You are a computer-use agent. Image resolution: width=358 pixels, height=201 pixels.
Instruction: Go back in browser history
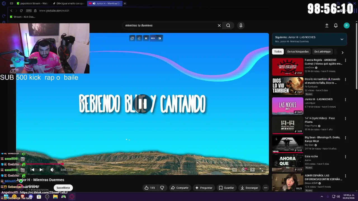[11, 11]
